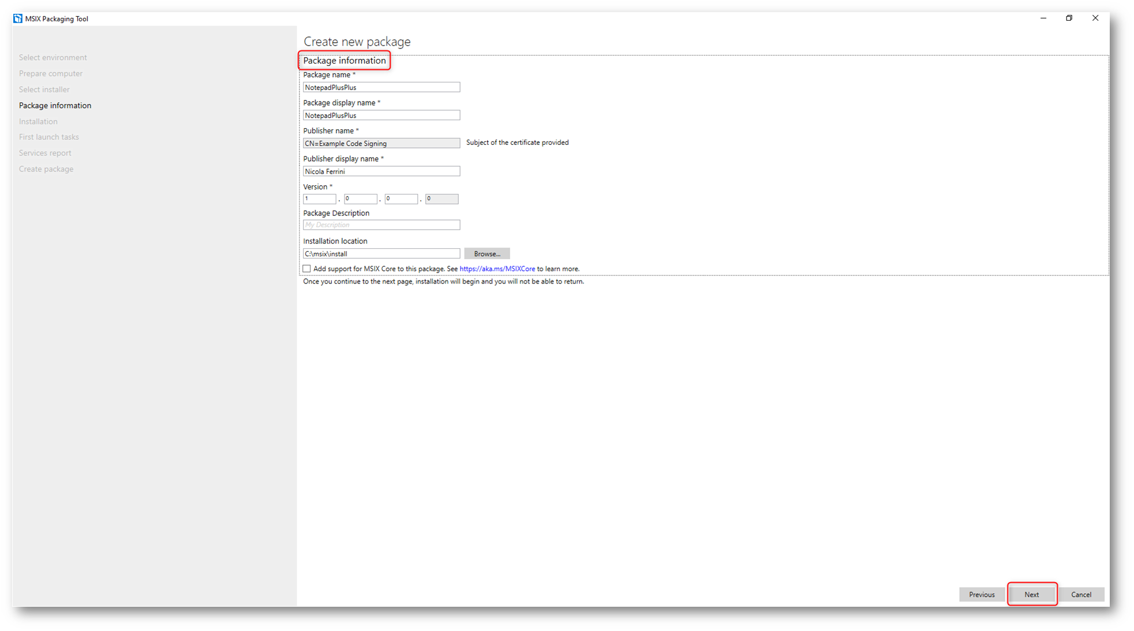
Task: Select the Select installer step in sidebar
Action: tap(44, 89)
